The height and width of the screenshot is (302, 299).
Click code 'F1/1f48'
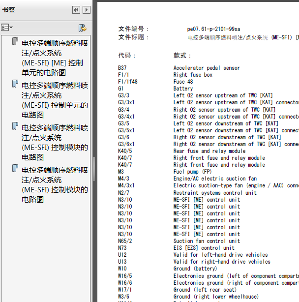128,82
